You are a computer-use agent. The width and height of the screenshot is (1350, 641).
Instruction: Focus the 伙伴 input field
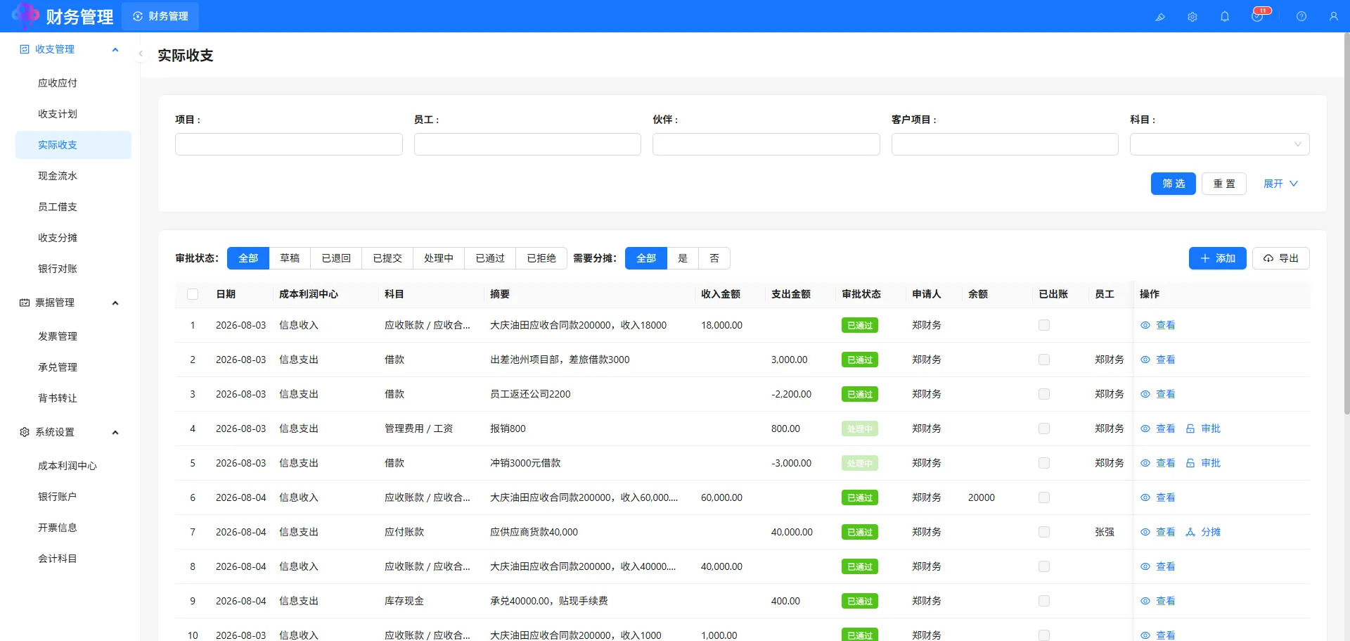click(766, 144)
